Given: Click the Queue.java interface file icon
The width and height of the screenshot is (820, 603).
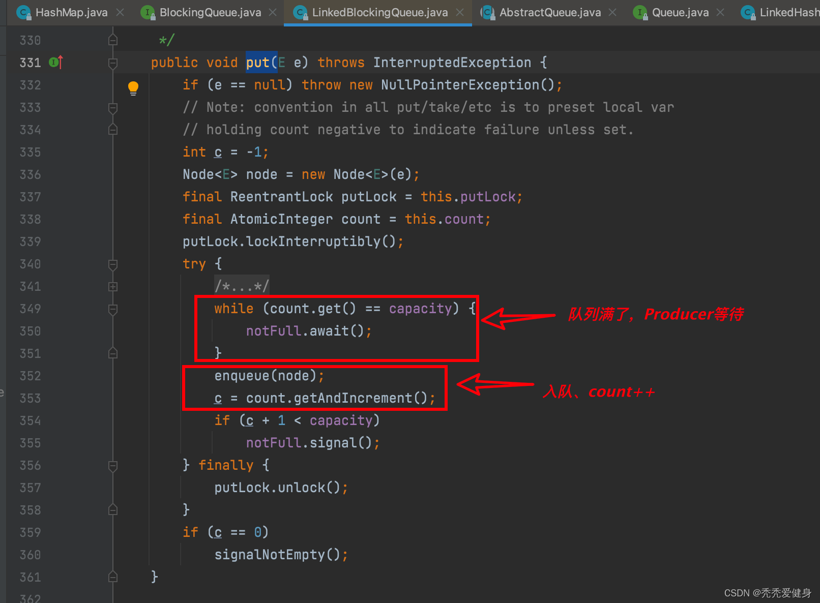Looking at the screenshot, I should [640, 12].
